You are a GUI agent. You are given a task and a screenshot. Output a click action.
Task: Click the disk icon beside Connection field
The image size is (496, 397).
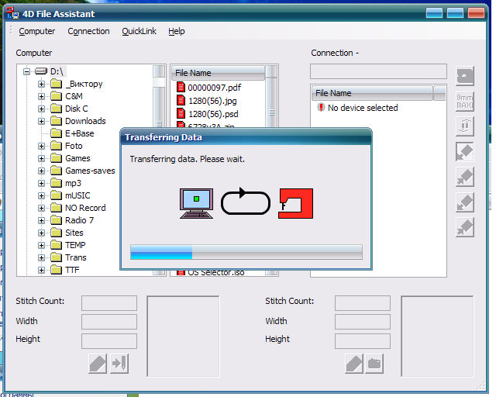(465, 75)
